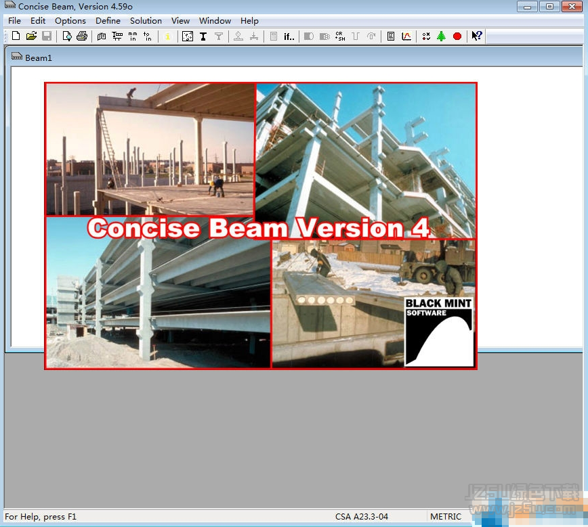Viewport: 588px width, 527px height.
Task: Click METRIC in the status bar
Action: 446,516
